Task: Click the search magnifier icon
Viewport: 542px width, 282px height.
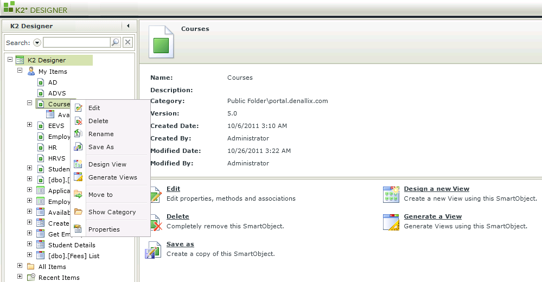Action: 115,42
